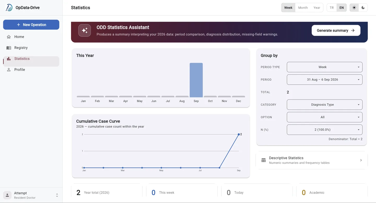Viewport: 376px width, 203px height.
Task: Open Registry via its book icon
Action: coord(9,48)
